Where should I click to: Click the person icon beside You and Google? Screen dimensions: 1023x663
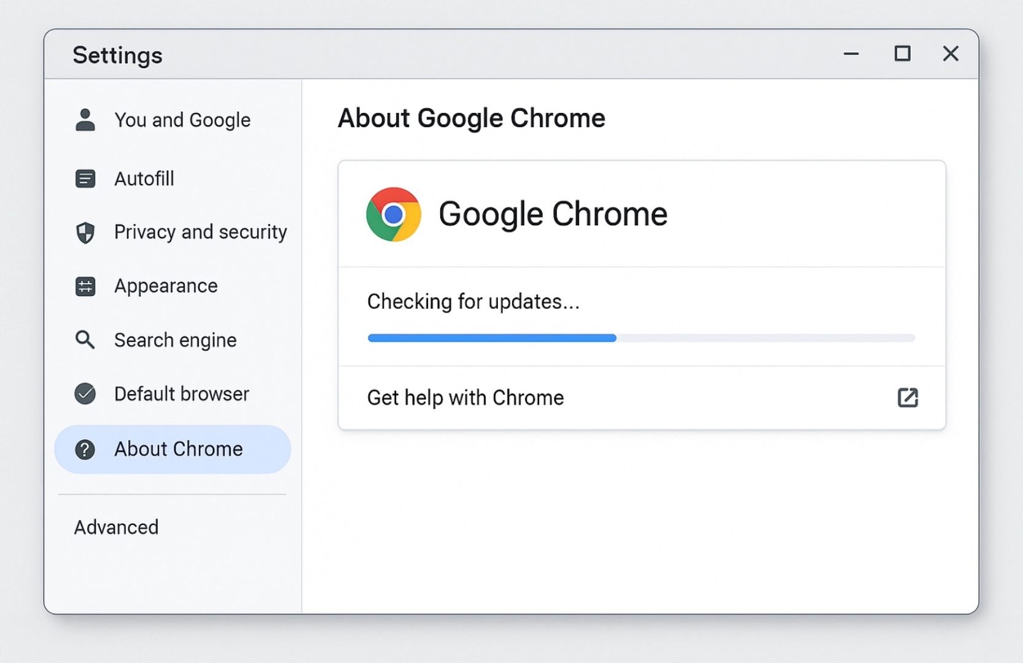(x=85, y=120)
